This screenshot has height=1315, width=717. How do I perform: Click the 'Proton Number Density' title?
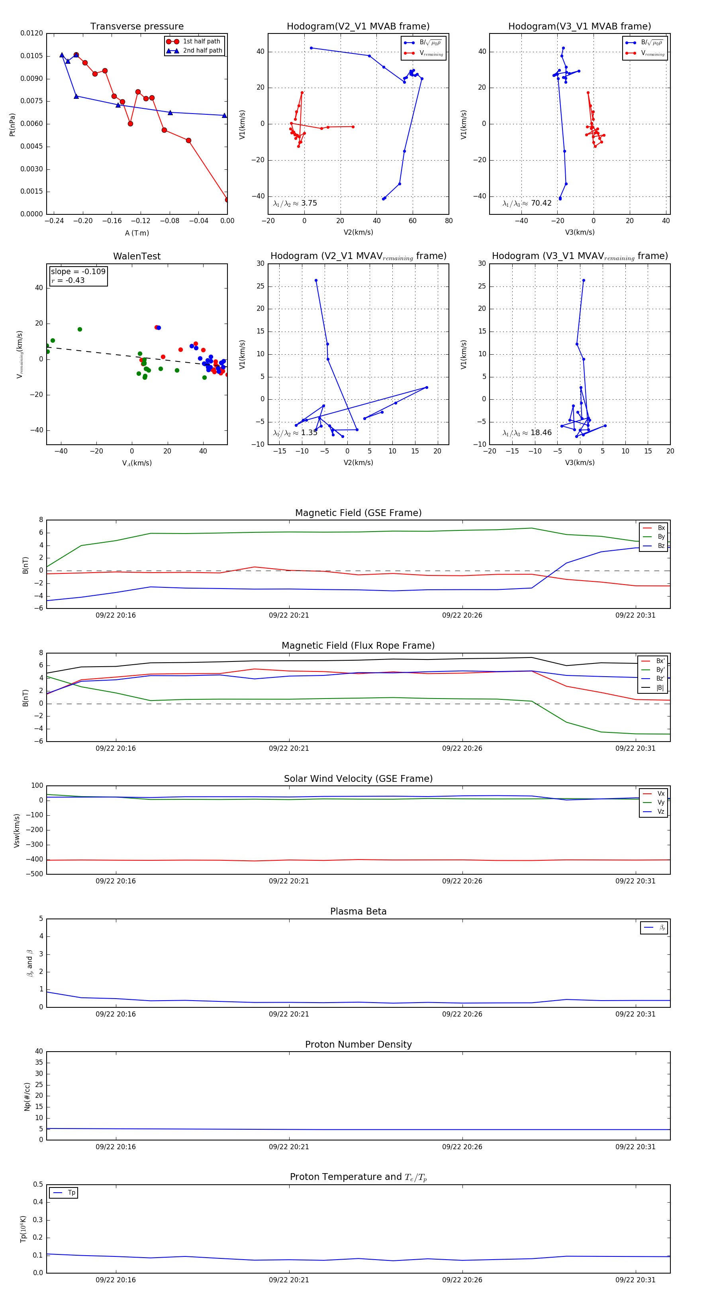click(x=358, y=1044)
